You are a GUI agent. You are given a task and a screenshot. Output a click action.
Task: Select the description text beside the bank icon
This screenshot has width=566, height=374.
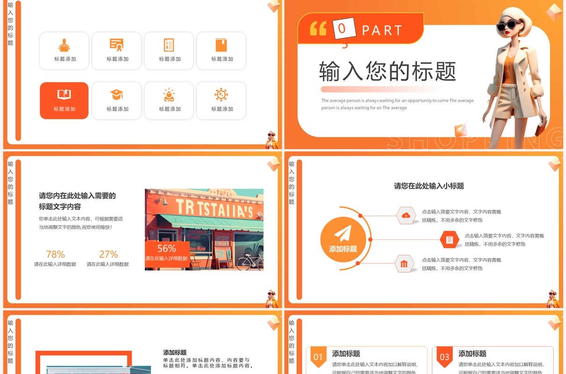click(x=461, y=264)
